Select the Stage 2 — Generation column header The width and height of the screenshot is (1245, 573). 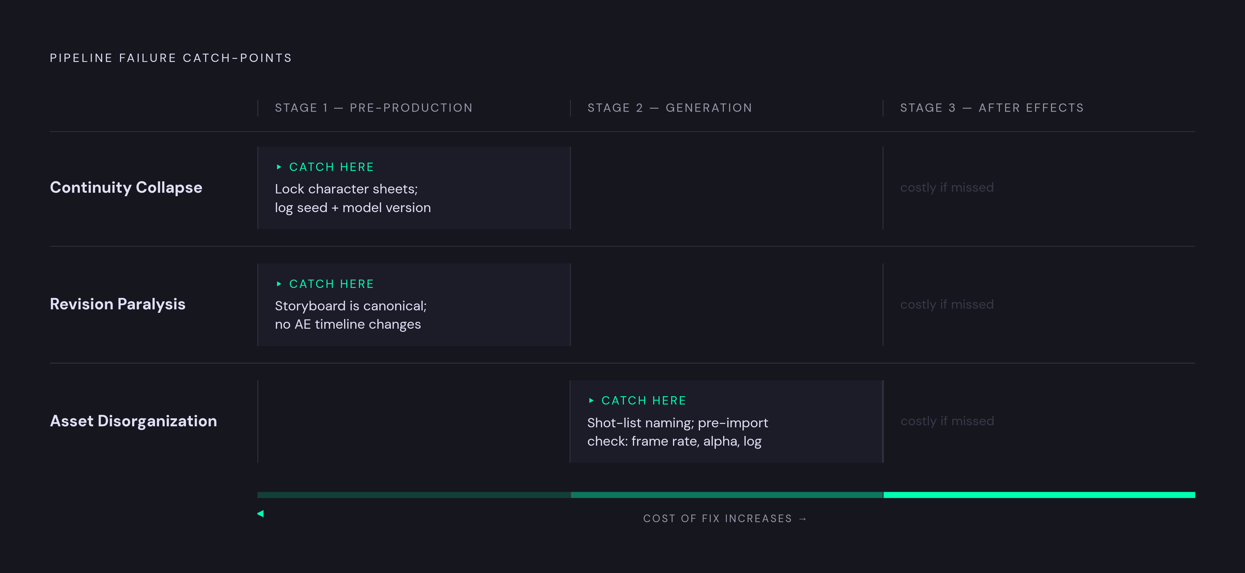(670, 108)
